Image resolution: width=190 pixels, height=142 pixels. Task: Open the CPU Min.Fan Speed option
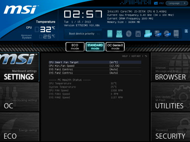[95, 66]
